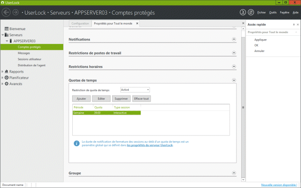Click the Effacer tout button

tap(141, 99)
